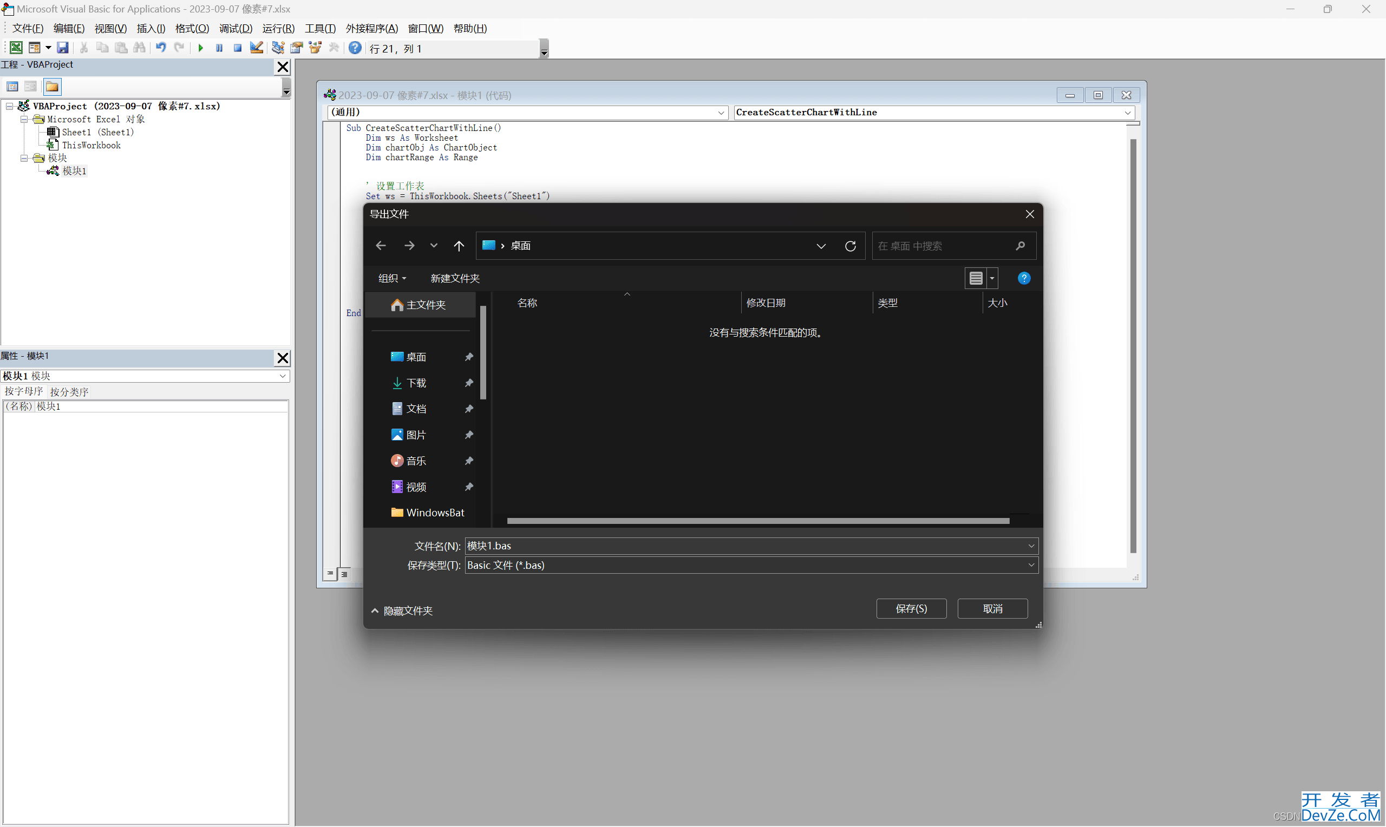
Task: Expand the address bar history dropdown
Action: point(821,246)
